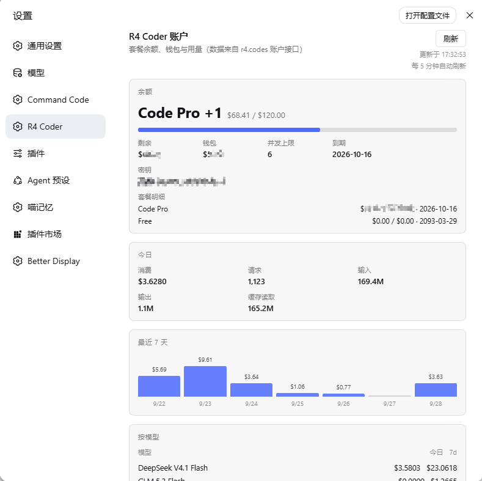Click the gear icon beside R4 Coder
Image resolution: width=482 pixels, height=481 pixels.
pos(18,127)
